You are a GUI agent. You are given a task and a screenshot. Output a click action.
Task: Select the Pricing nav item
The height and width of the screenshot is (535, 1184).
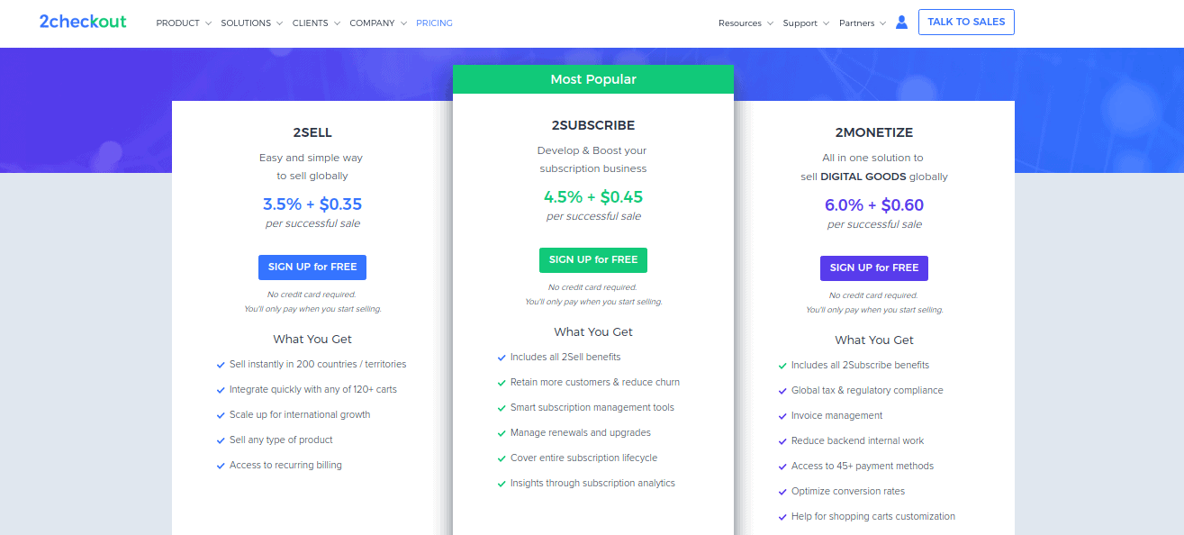434,23
